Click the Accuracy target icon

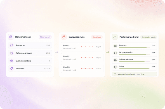coord(115,46)
